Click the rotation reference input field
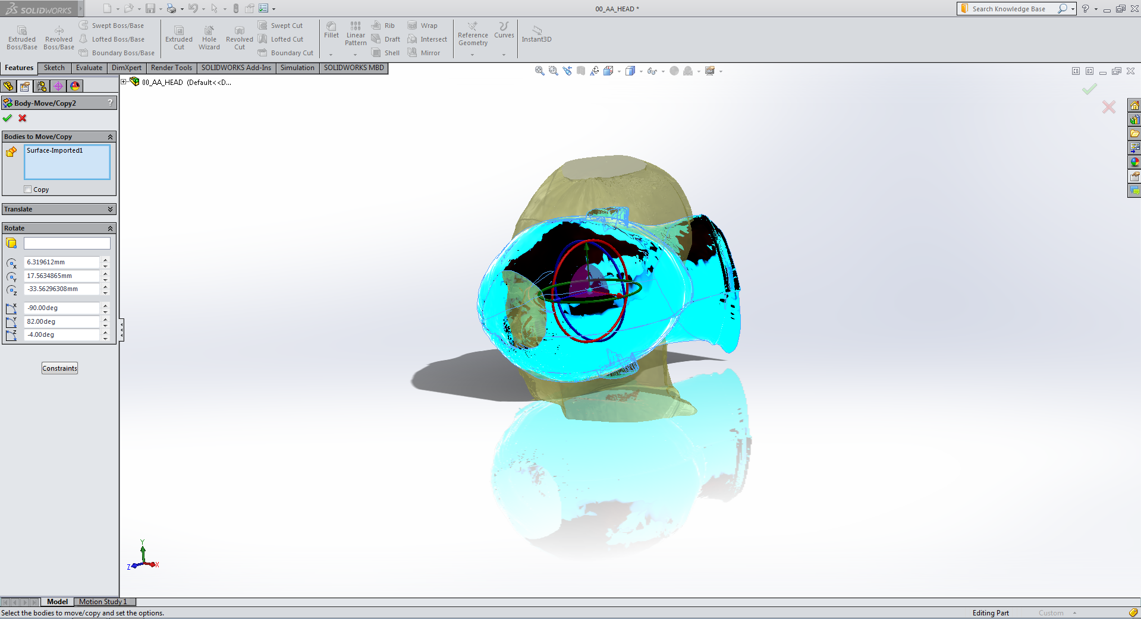The width and height of the screenshot is (1141, 619). [x=67, y=243]
